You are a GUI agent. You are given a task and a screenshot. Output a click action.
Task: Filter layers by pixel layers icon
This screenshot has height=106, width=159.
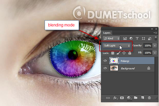tap(125, 38)
